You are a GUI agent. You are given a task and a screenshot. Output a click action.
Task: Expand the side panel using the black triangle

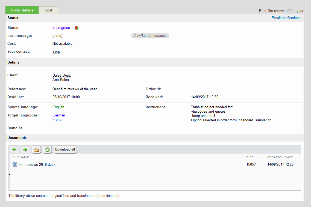click(x=10, y=174)
